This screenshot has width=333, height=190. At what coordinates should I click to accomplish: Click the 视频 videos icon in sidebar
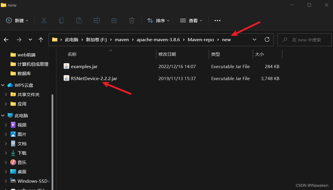13,125
